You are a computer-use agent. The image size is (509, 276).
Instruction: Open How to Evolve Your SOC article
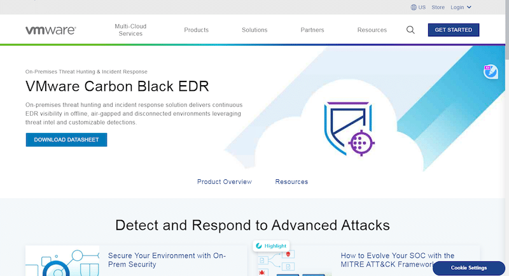(x=397, y=260)
